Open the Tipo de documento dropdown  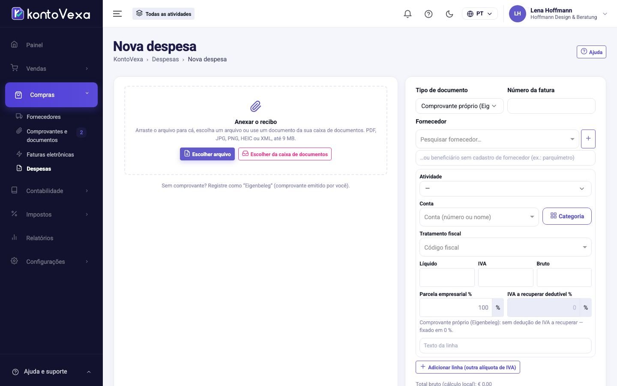click(x=460, y=106)
